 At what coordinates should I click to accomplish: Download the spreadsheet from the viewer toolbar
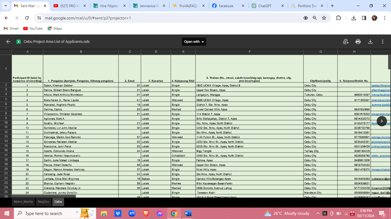pyautogui.click(x=370, y=42)
